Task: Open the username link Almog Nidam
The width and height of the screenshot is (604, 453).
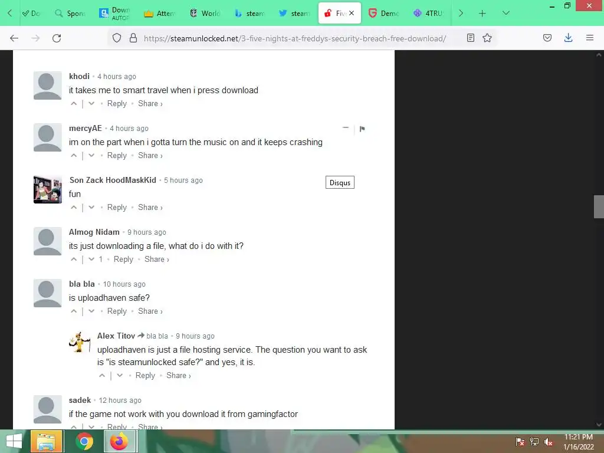Action: point(94,232)
